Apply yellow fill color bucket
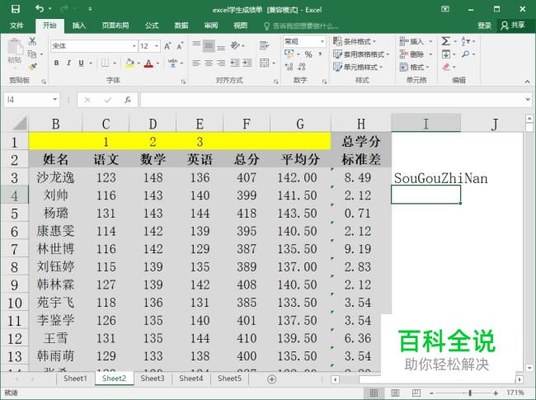536x400 pixels. pos(129,63)
